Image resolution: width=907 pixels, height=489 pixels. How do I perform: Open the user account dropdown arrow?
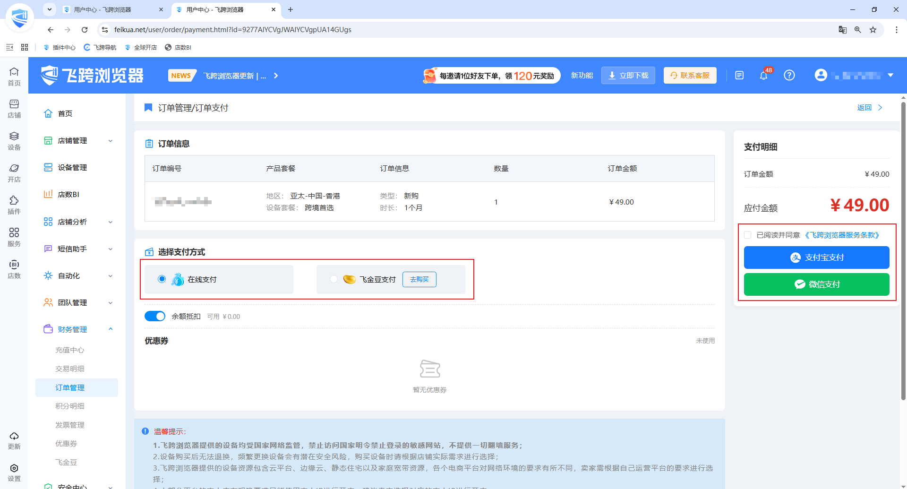click(890, 75)
